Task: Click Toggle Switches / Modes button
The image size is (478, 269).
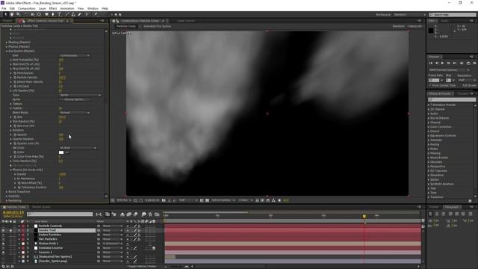Action: [x=142, y=266]
